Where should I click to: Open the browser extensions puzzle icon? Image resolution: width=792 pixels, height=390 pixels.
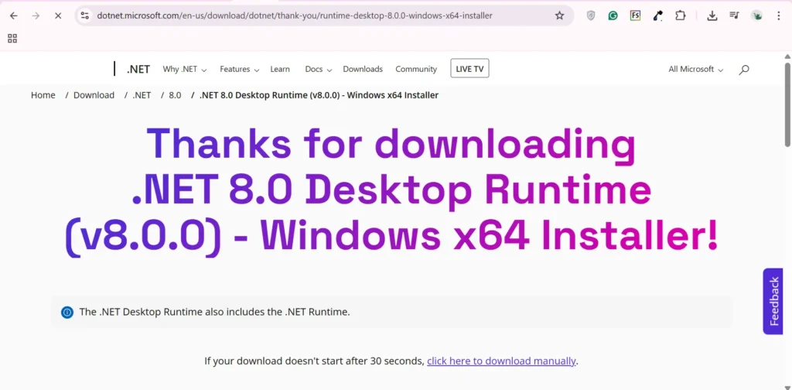click(680, 15)
